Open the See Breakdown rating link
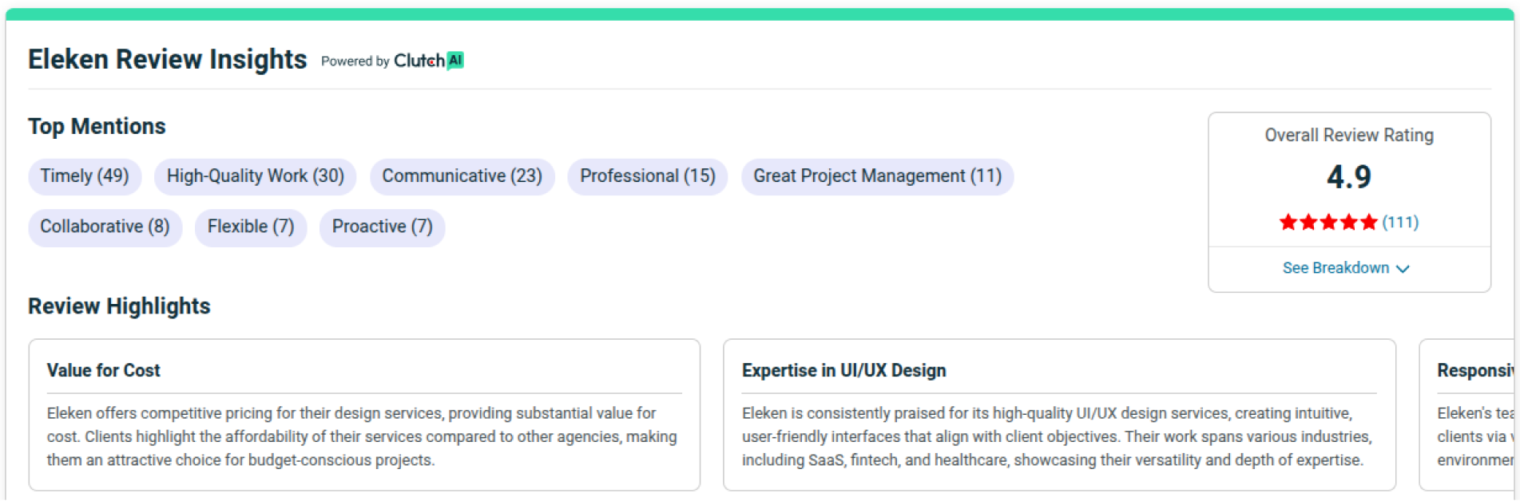 (1335, 268)
